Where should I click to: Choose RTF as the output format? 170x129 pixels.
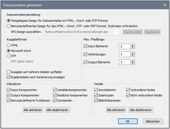click(9, 56)
